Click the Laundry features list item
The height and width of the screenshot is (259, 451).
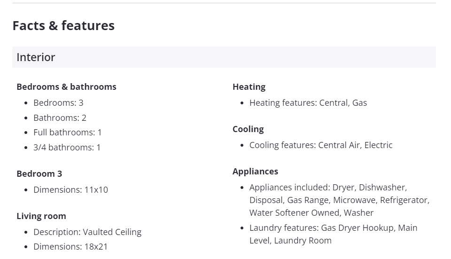point(333,228)
